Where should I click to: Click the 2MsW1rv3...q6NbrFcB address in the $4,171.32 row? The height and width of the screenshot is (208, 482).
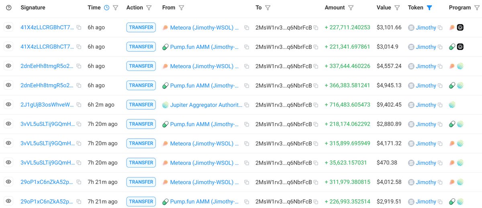click(x=284, y=143)
